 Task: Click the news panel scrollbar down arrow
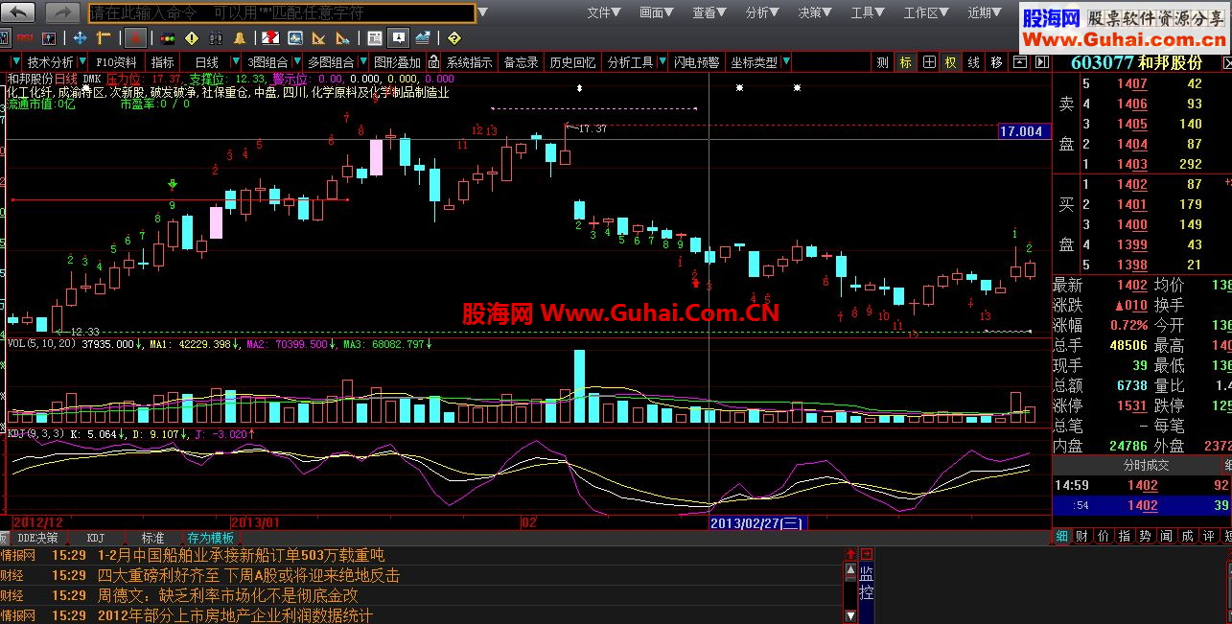pos(850,615)
